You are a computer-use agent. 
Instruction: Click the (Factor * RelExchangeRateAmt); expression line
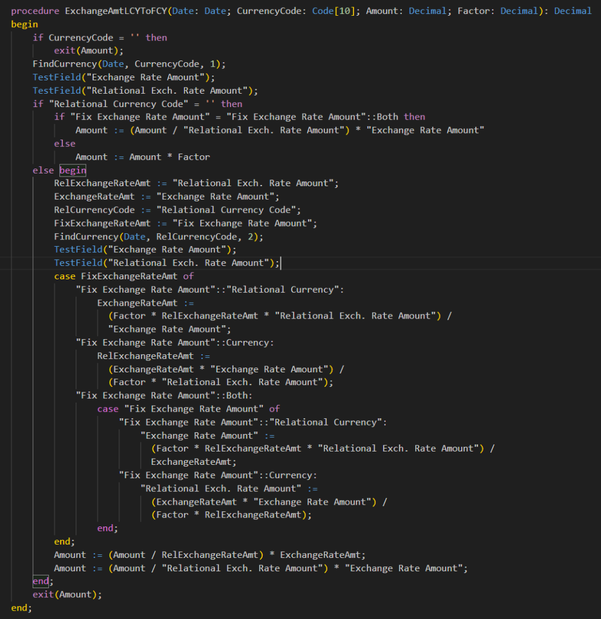(x=231, y=515)
